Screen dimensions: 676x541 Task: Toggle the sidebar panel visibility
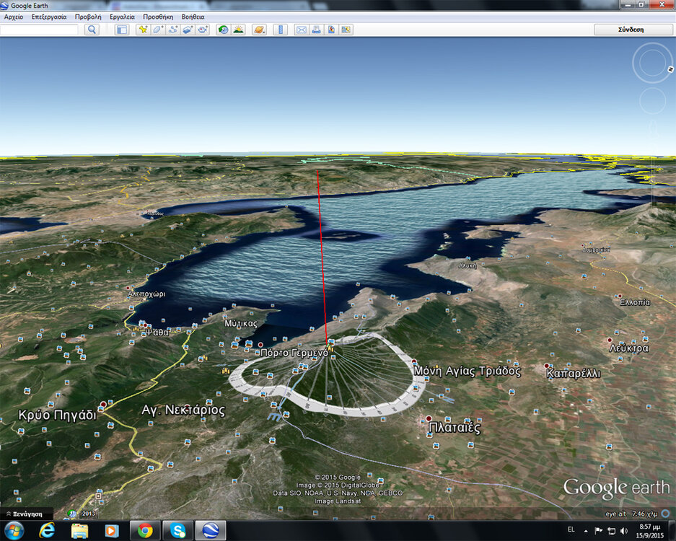click(122, 30)
